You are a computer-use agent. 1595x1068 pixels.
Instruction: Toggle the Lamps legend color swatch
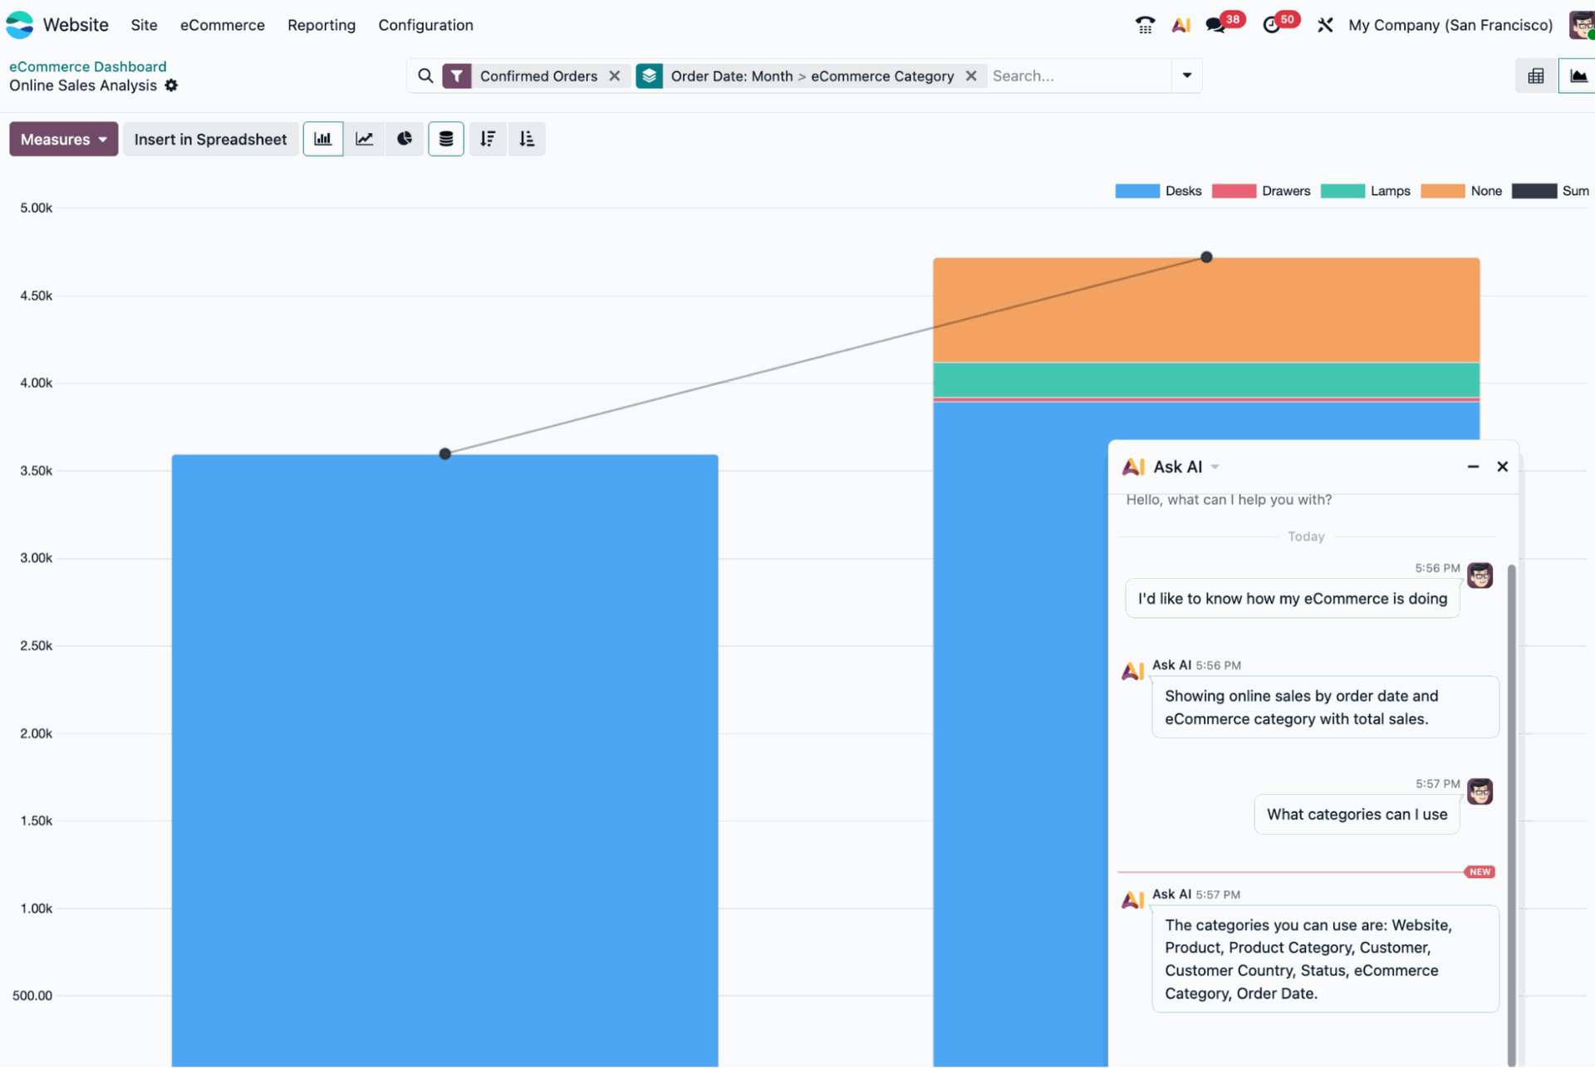tap(1342, 191)
